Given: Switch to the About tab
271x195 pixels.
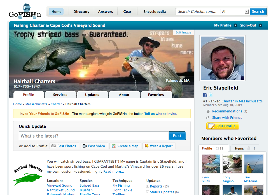Looking at the screenshot, I should (x=124, y=95).
